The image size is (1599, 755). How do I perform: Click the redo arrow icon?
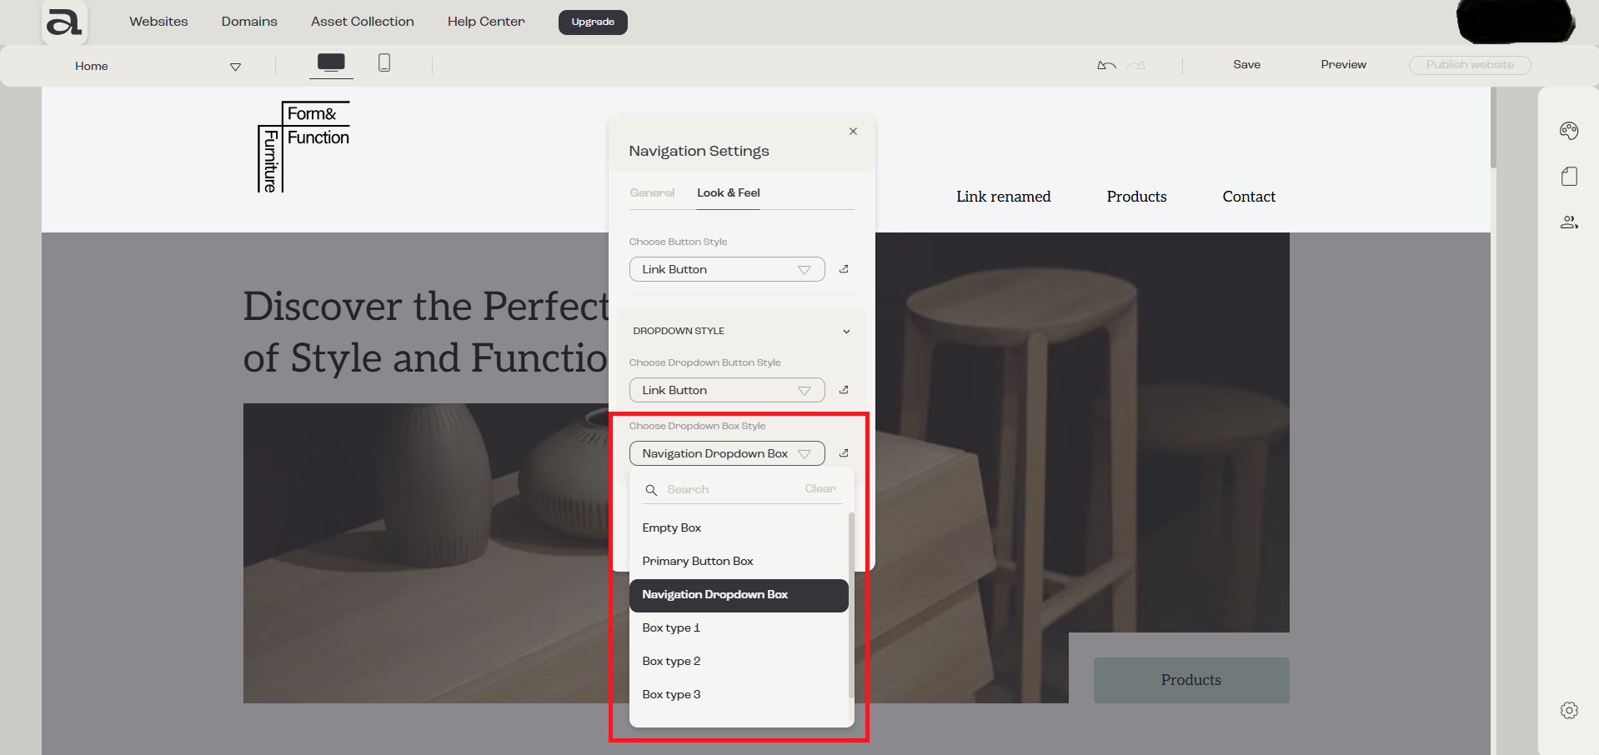(x=1136, y=65)
